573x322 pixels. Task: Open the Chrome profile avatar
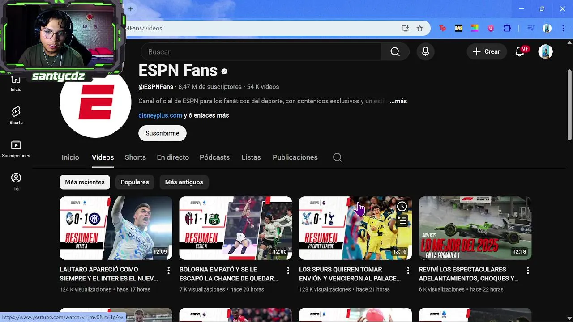coord(547,28)
